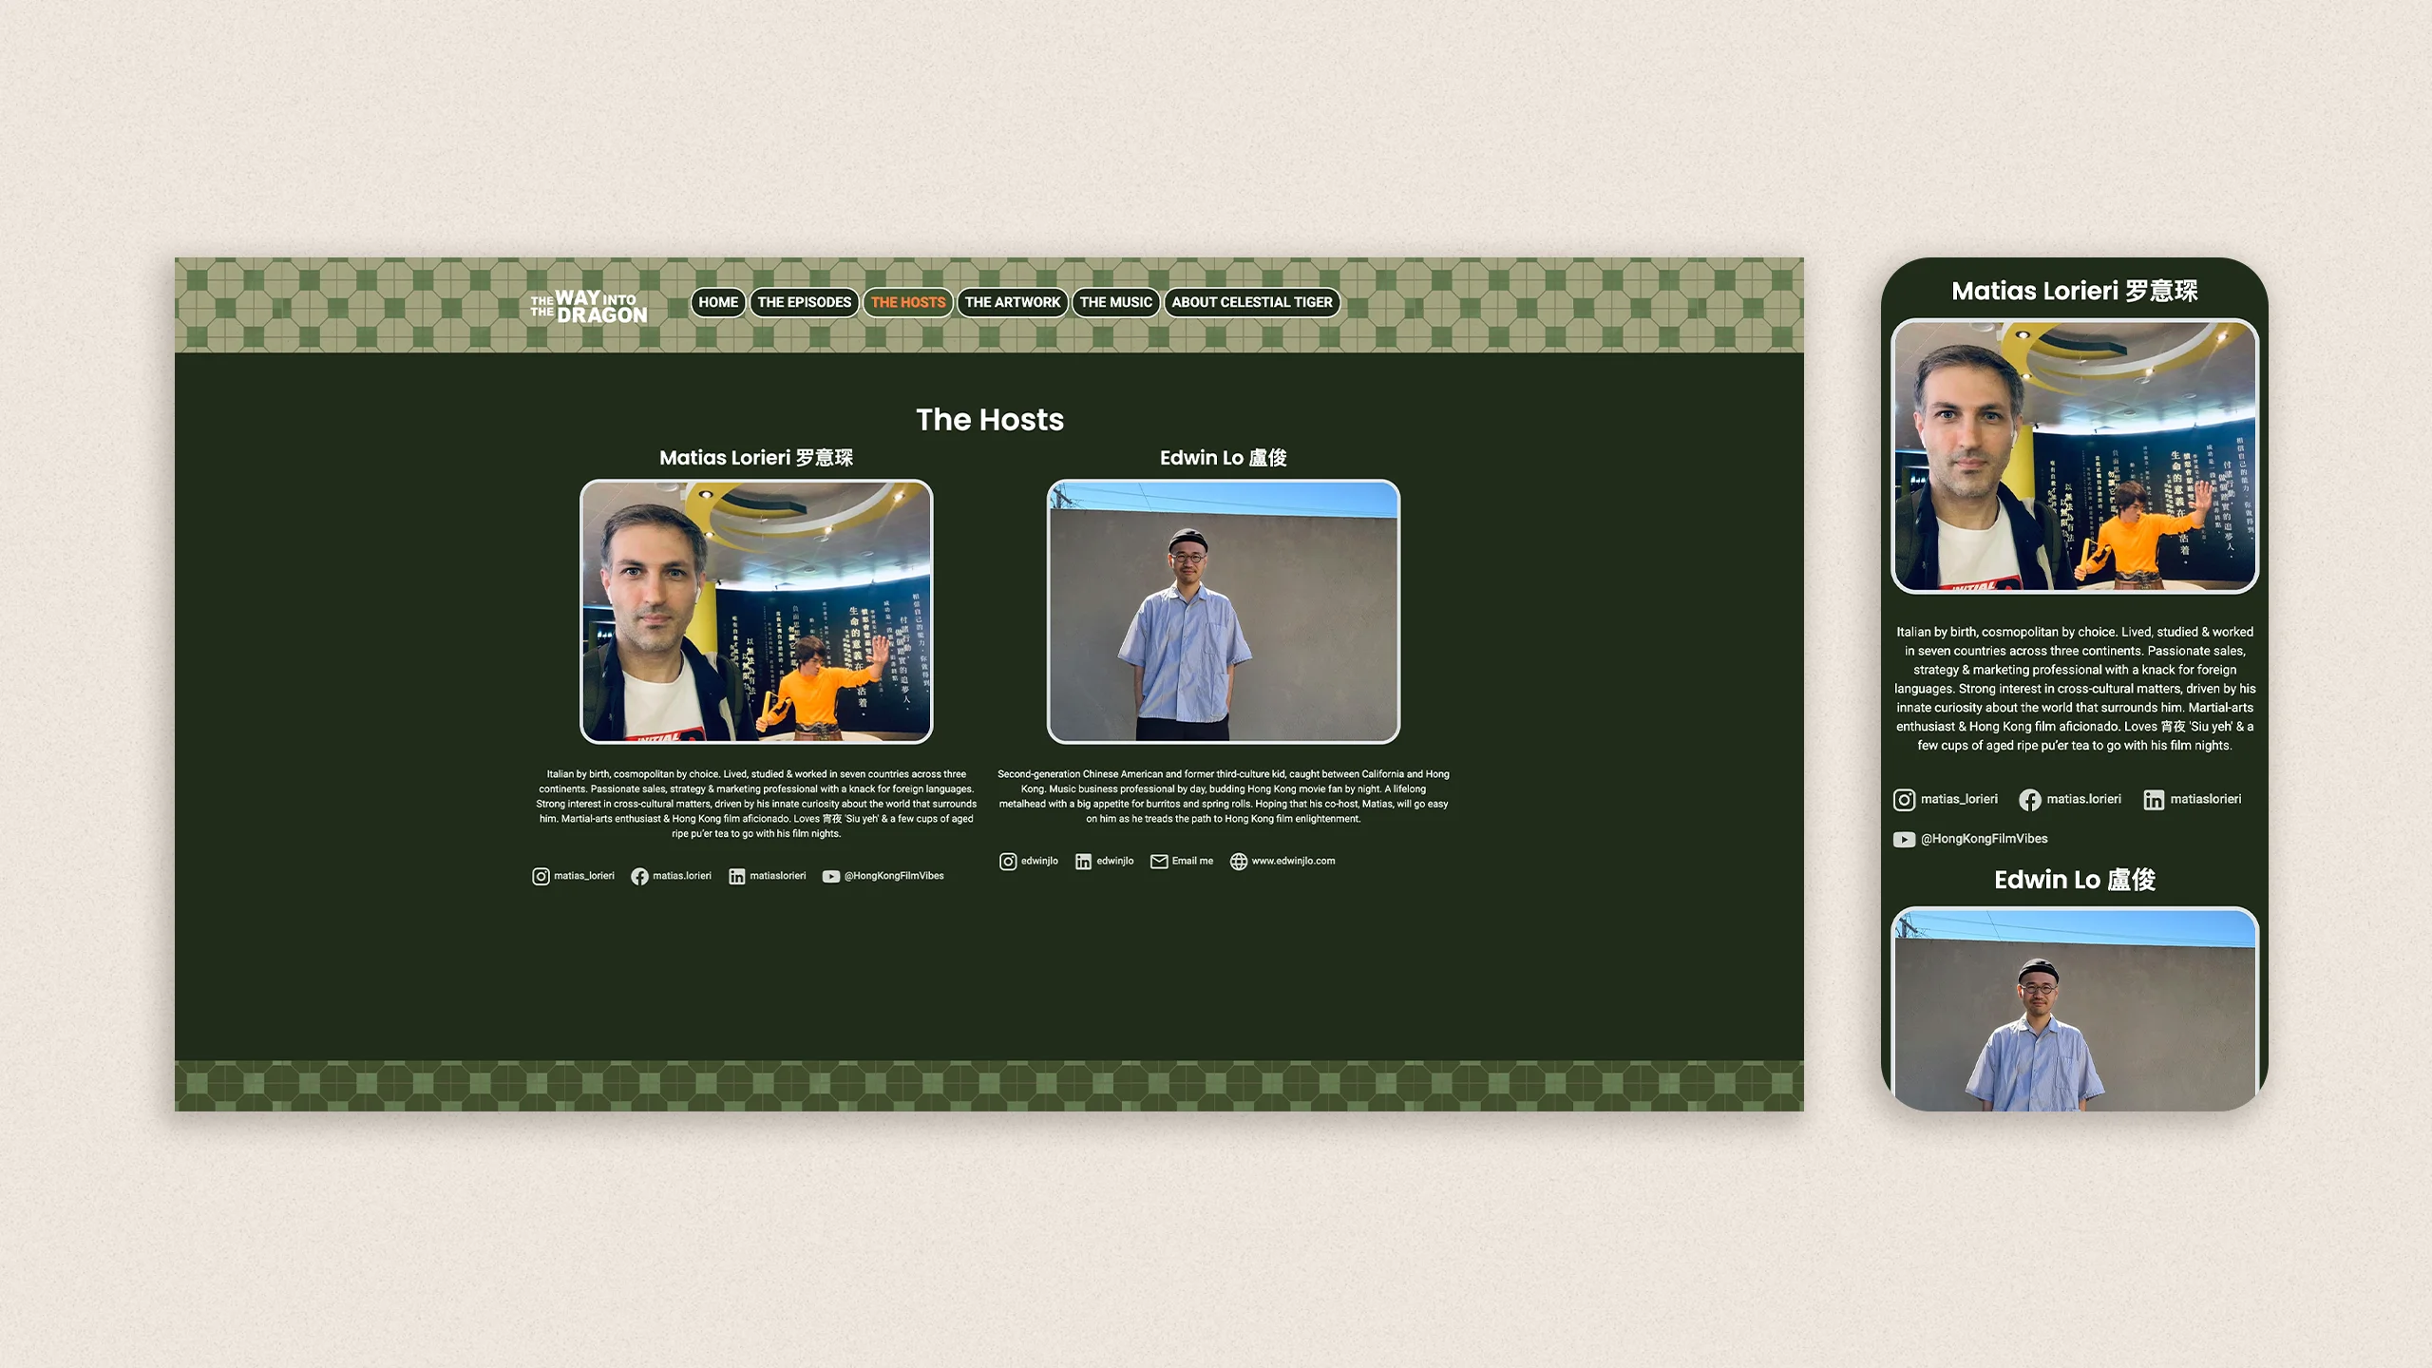Open the Home nav item
The height and width of the screenshot is (1368, 2432).
tap(717, 302)
